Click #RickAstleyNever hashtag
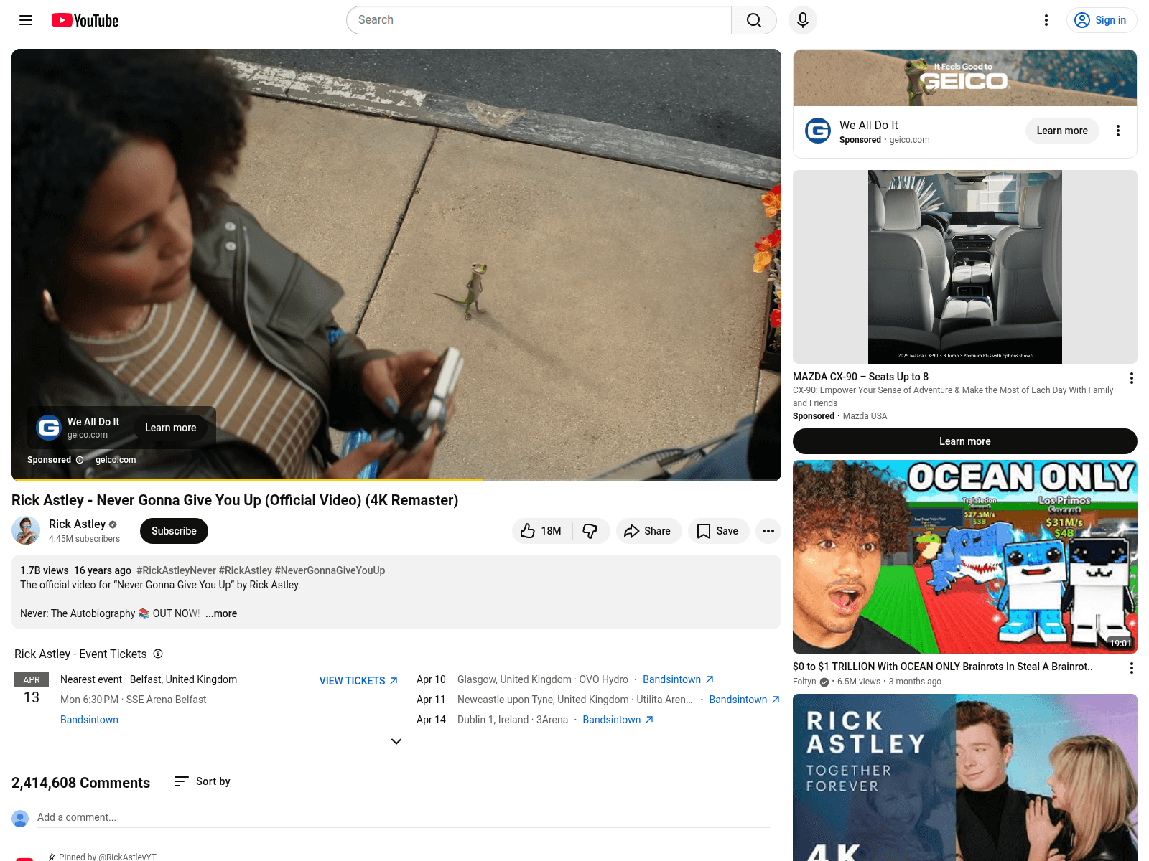Viewport: 1149px width, 861px height. point(176,570)
